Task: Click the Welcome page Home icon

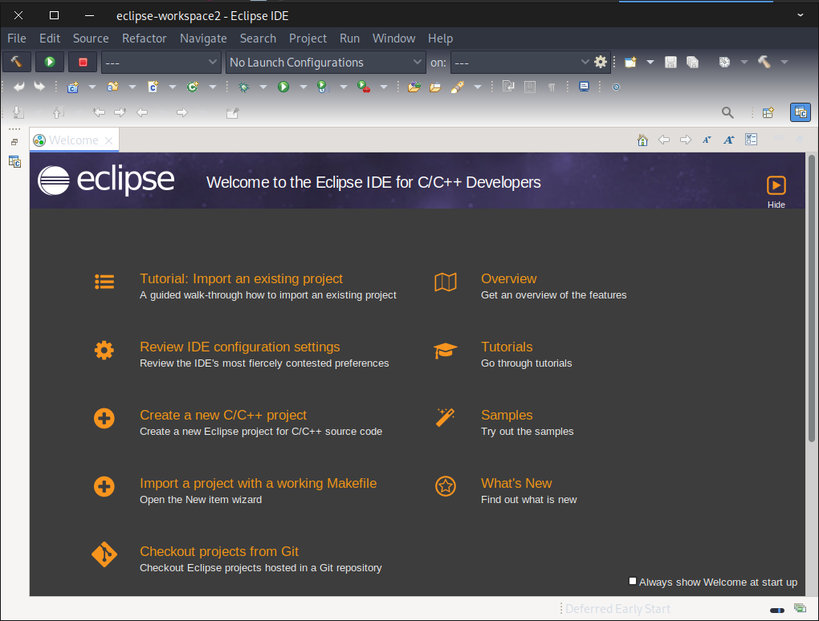Action: 642,140
